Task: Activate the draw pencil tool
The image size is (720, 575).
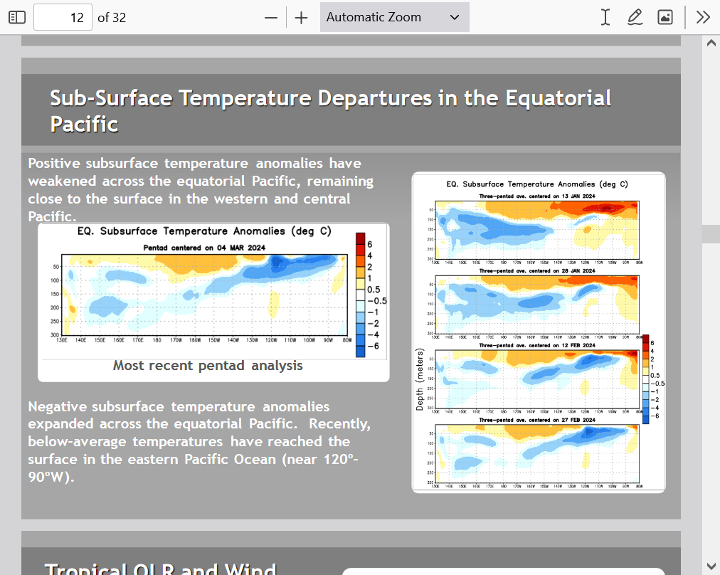Action: (x=635, y=18)
